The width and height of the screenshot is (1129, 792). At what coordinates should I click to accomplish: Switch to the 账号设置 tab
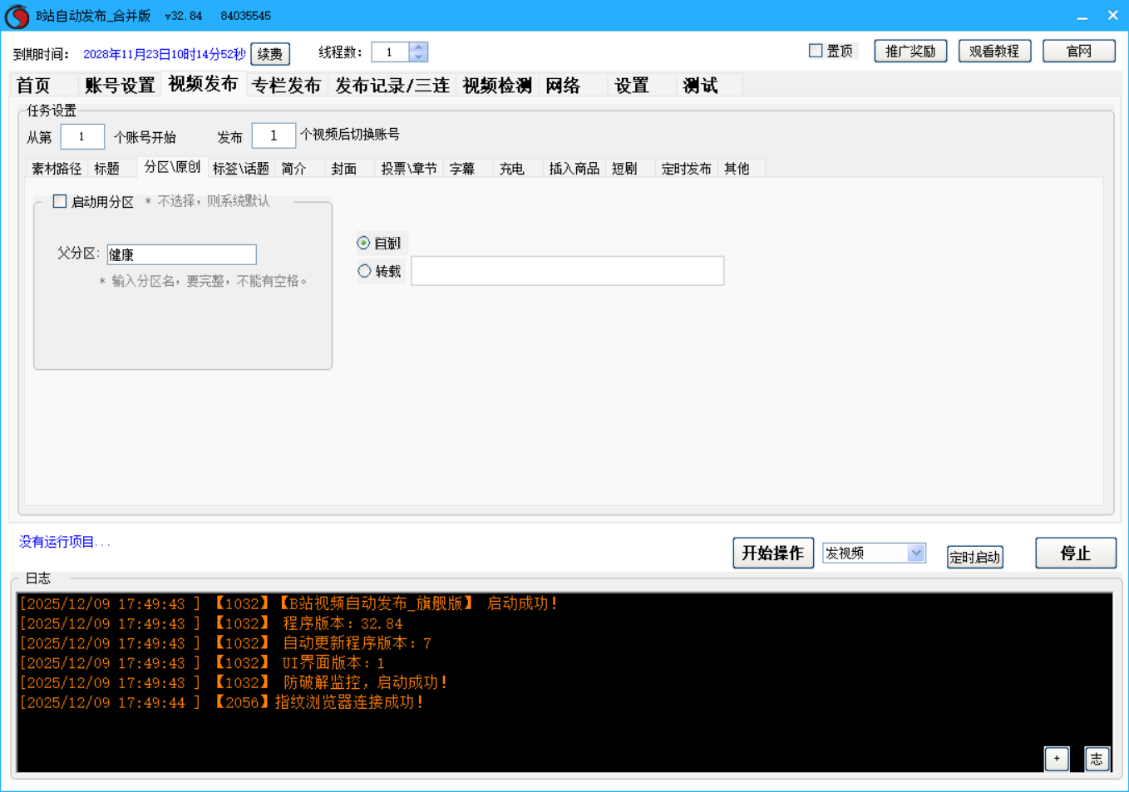[x=120, y=86]
